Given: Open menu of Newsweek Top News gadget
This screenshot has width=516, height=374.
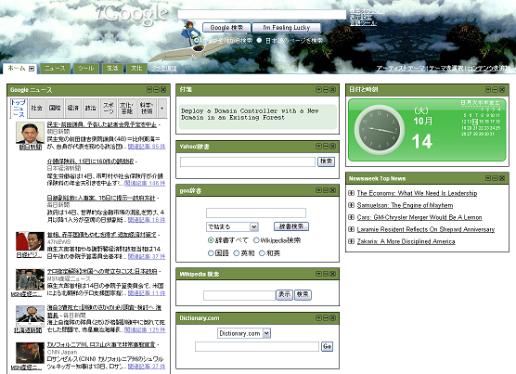Looking at the screenshot, I should (x=488, y=178).
